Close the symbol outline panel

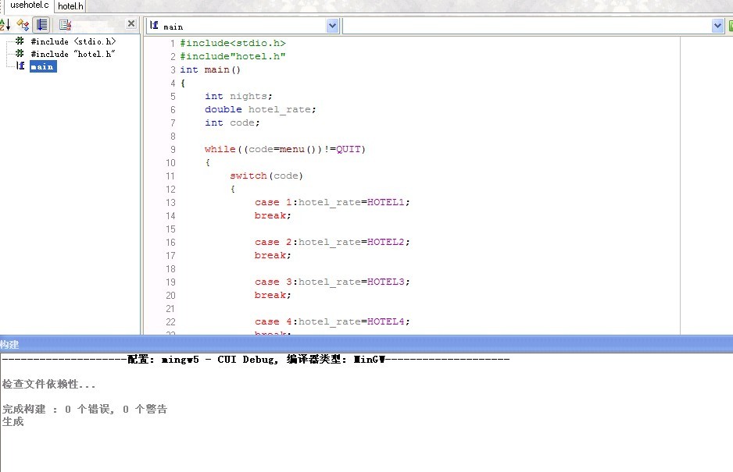[x=131, y=24]
